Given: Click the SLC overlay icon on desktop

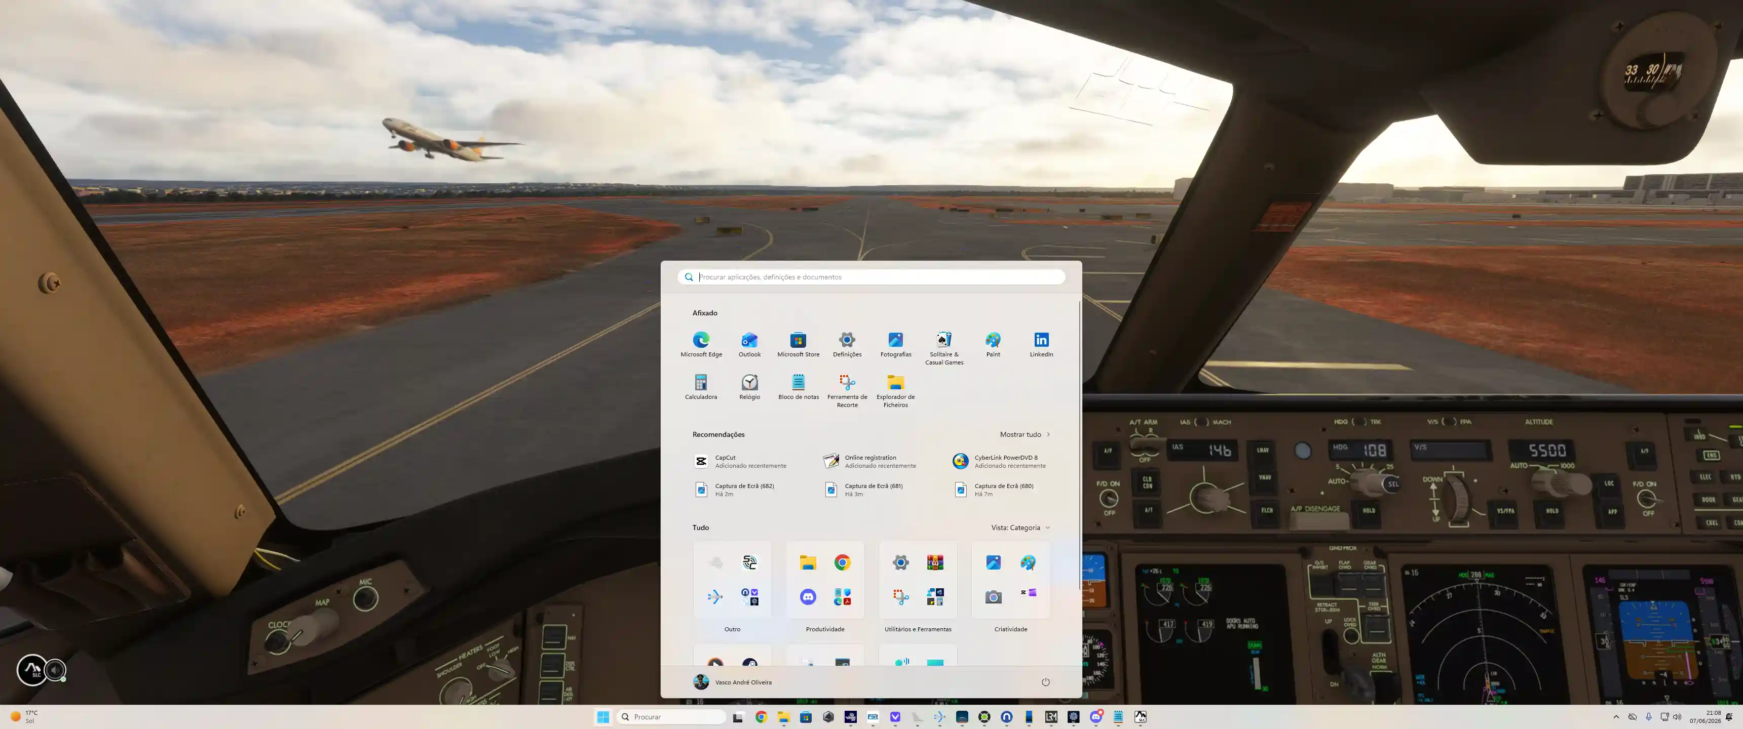Looking at the screenshot, I should (x=32, y=669).
